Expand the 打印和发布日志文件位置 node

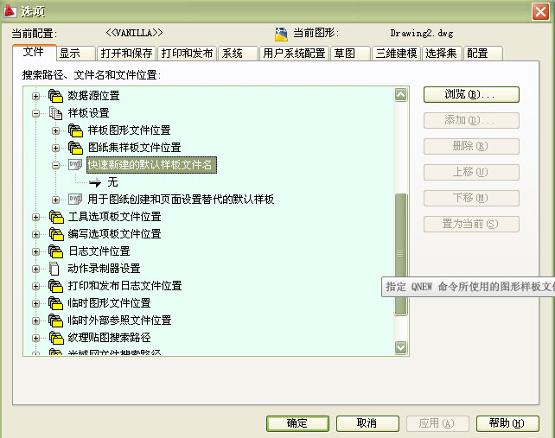point(35,286)
